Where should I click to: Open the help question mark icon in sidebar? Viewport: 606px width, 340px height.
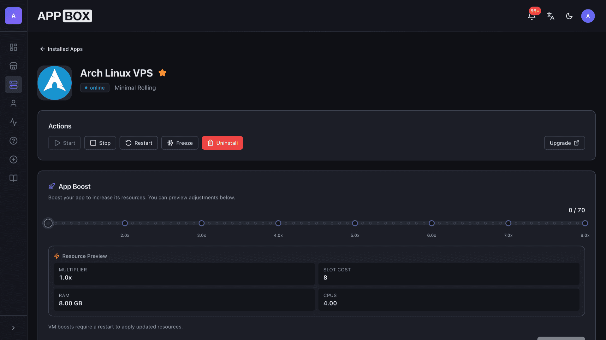click(x=13, y=141)
